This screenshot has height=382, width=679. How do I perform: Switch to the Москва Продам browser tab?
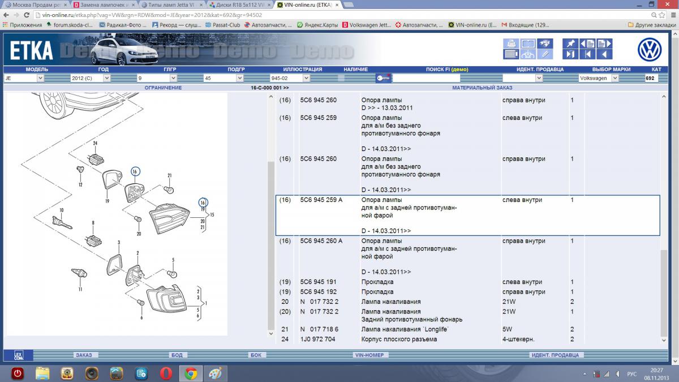coord(35,5)
